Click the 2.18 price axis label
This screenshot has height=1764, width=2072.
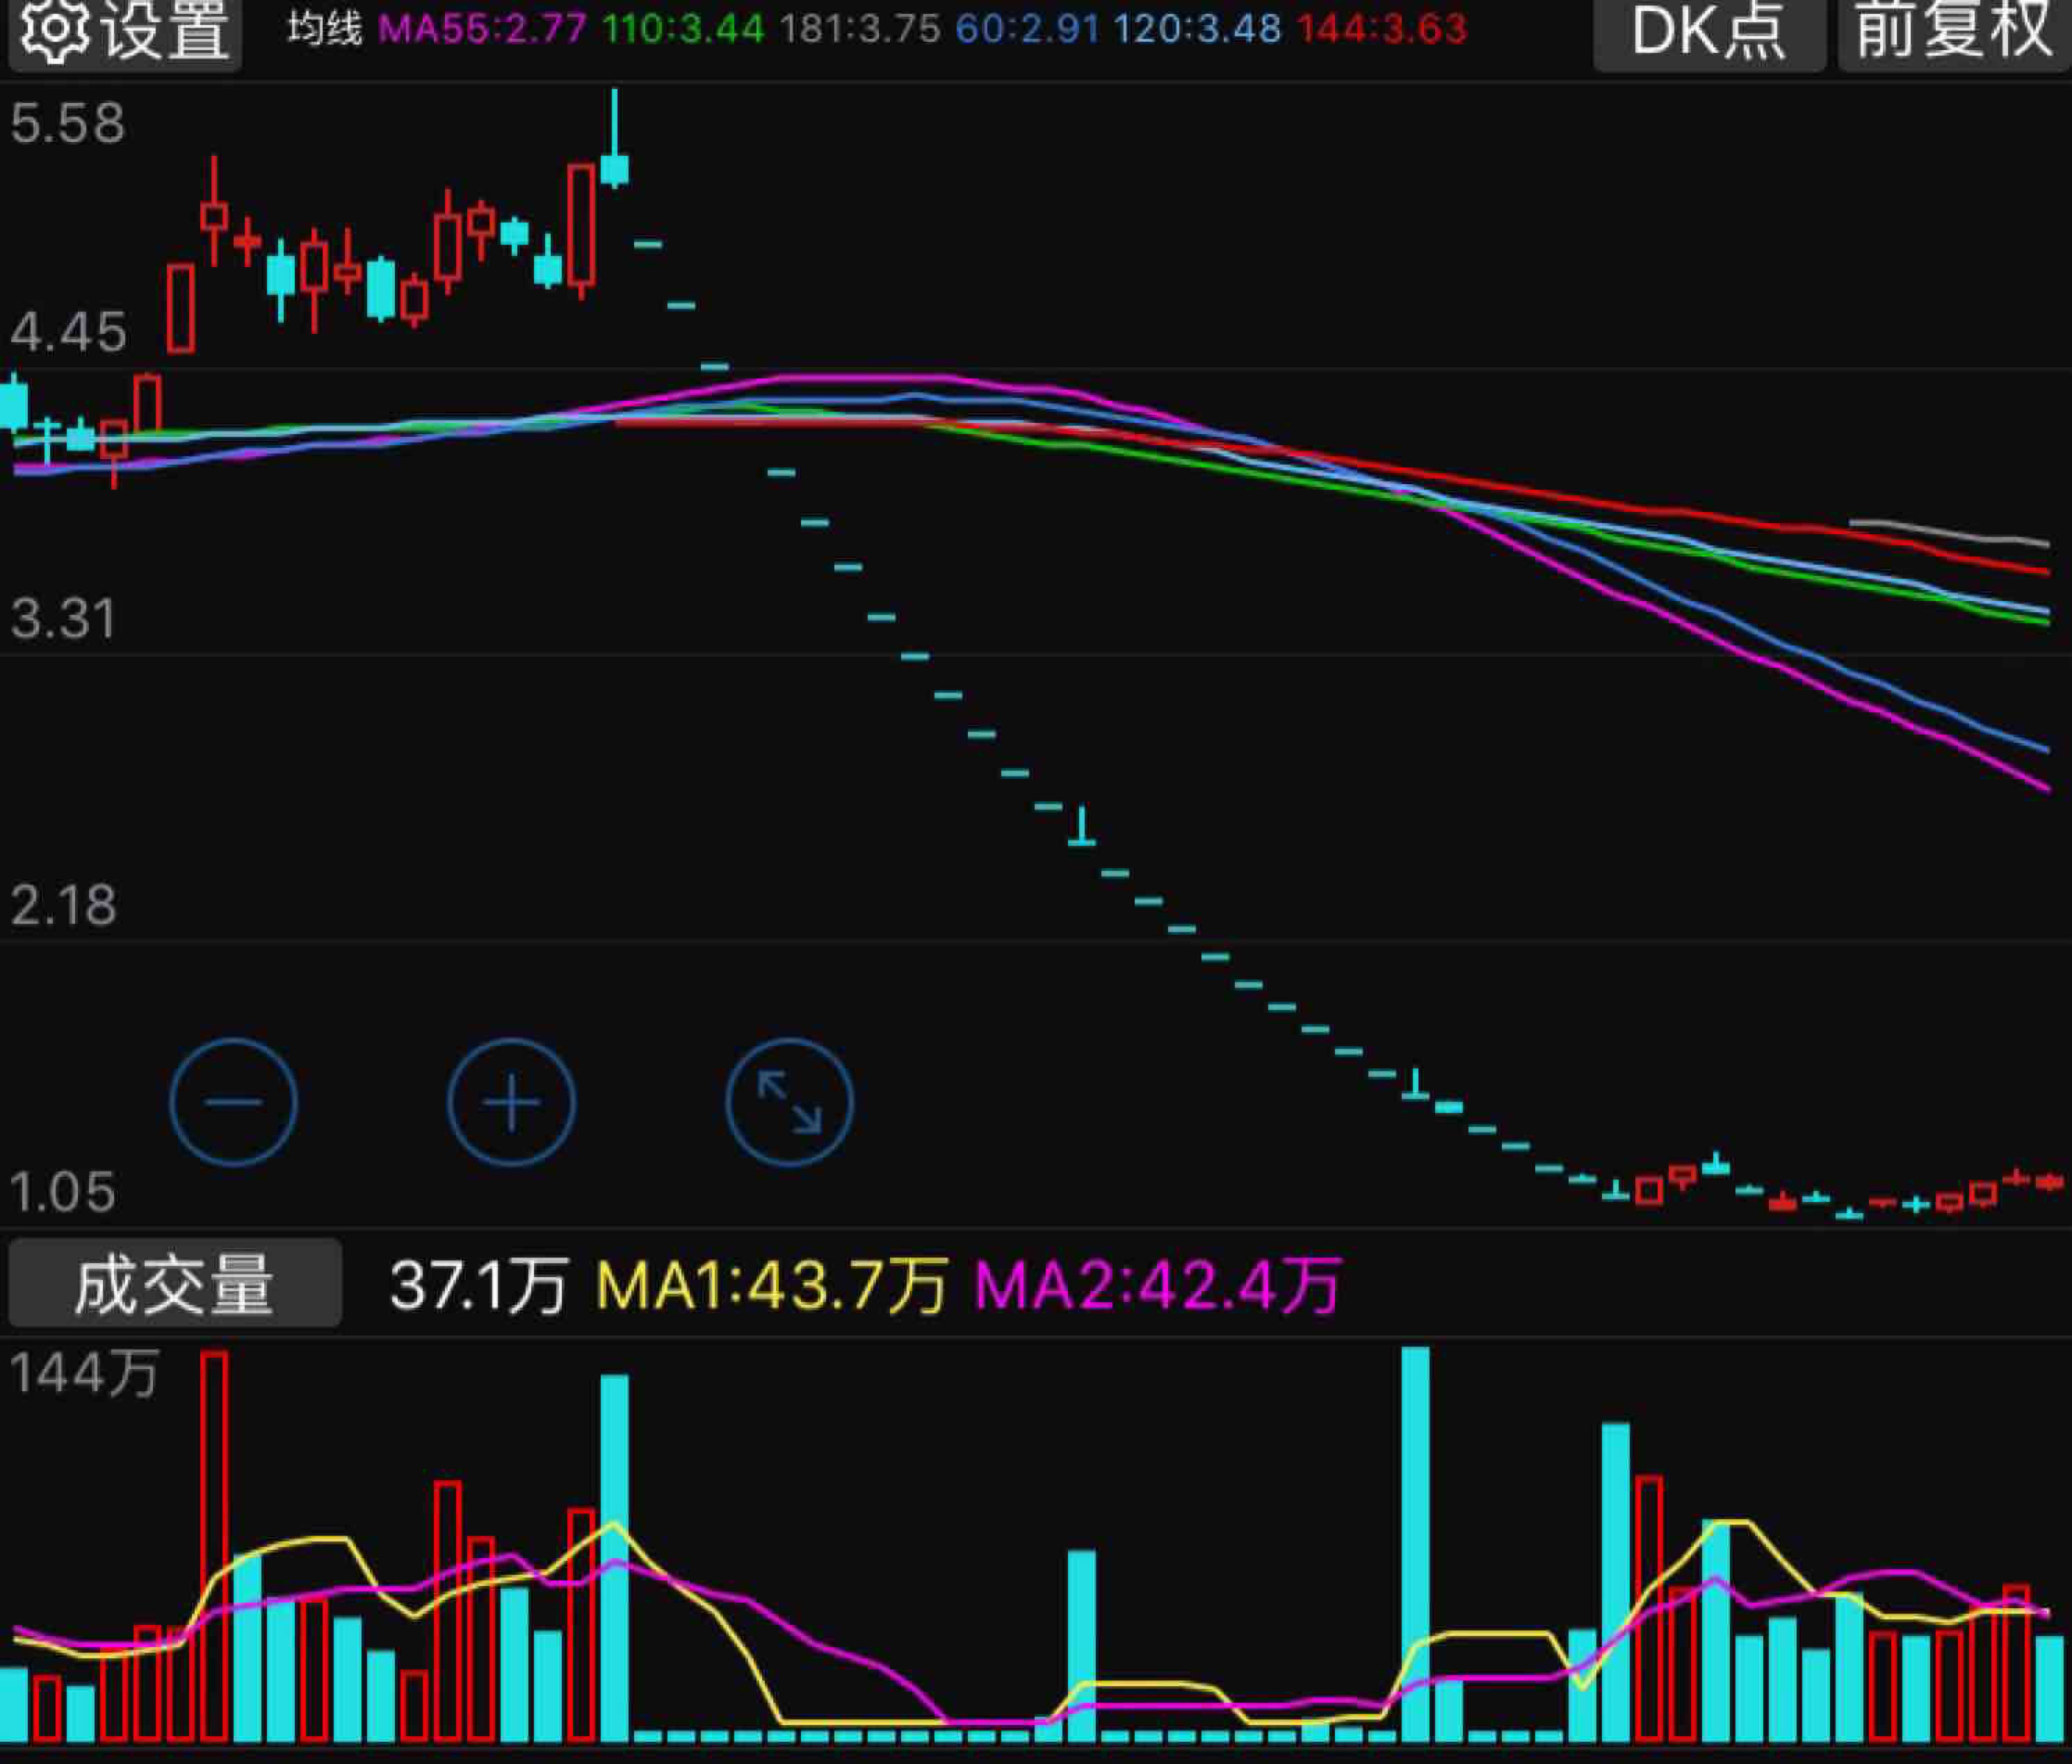[63, 905]
